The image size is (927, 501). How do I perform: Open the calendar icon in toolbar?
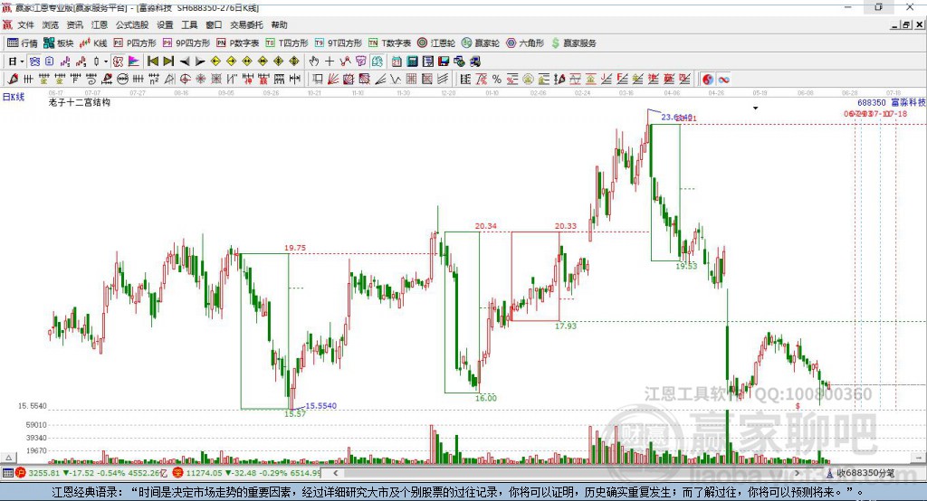pyautogui.click(x=397, y=61)
